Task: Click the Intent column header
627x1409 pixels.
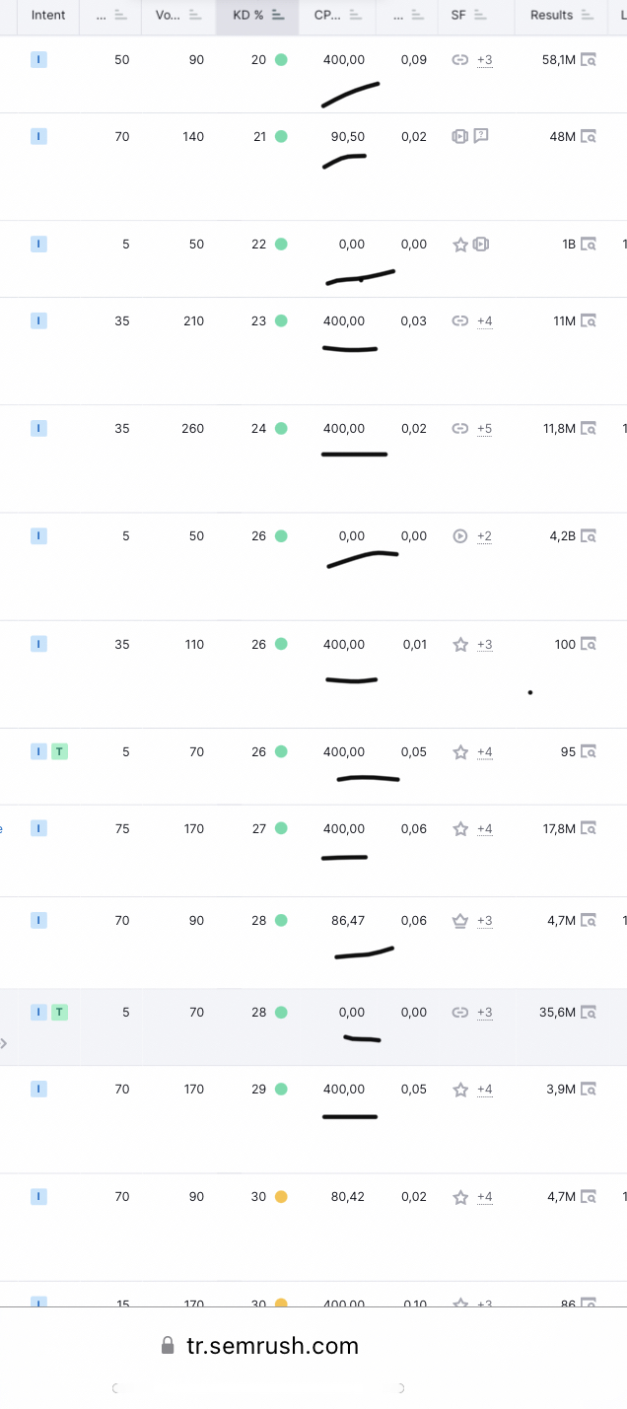Action: click(x=48, y=16)
